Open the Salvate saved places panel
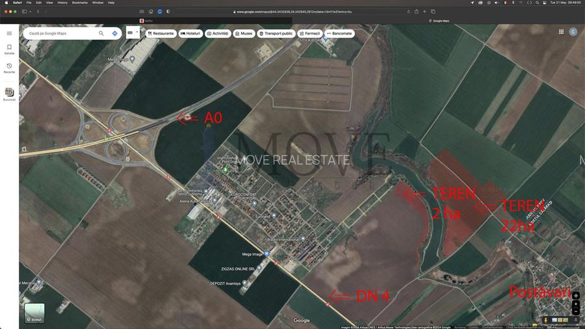The width and height of the screenshot is (585, 329). [x=9, y=49]
